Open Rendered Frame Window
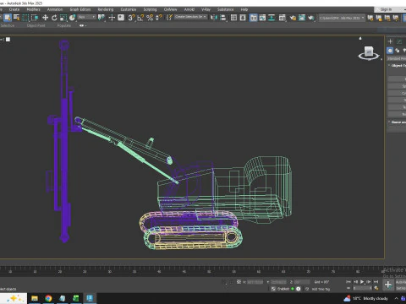 point(302,18)
